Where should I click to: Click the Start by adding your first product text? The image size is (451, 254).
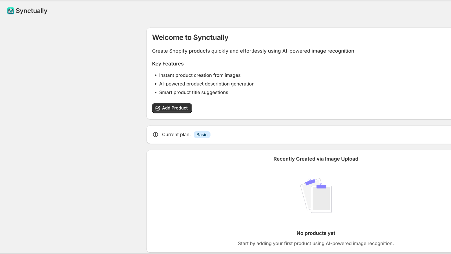316,243
